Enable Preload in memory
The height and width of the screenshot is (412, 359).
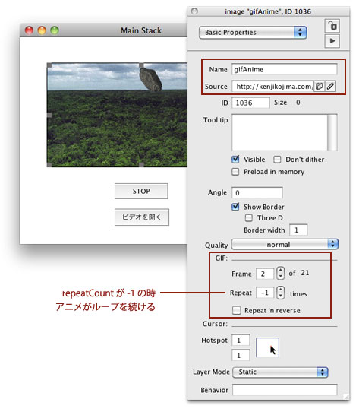235,172
